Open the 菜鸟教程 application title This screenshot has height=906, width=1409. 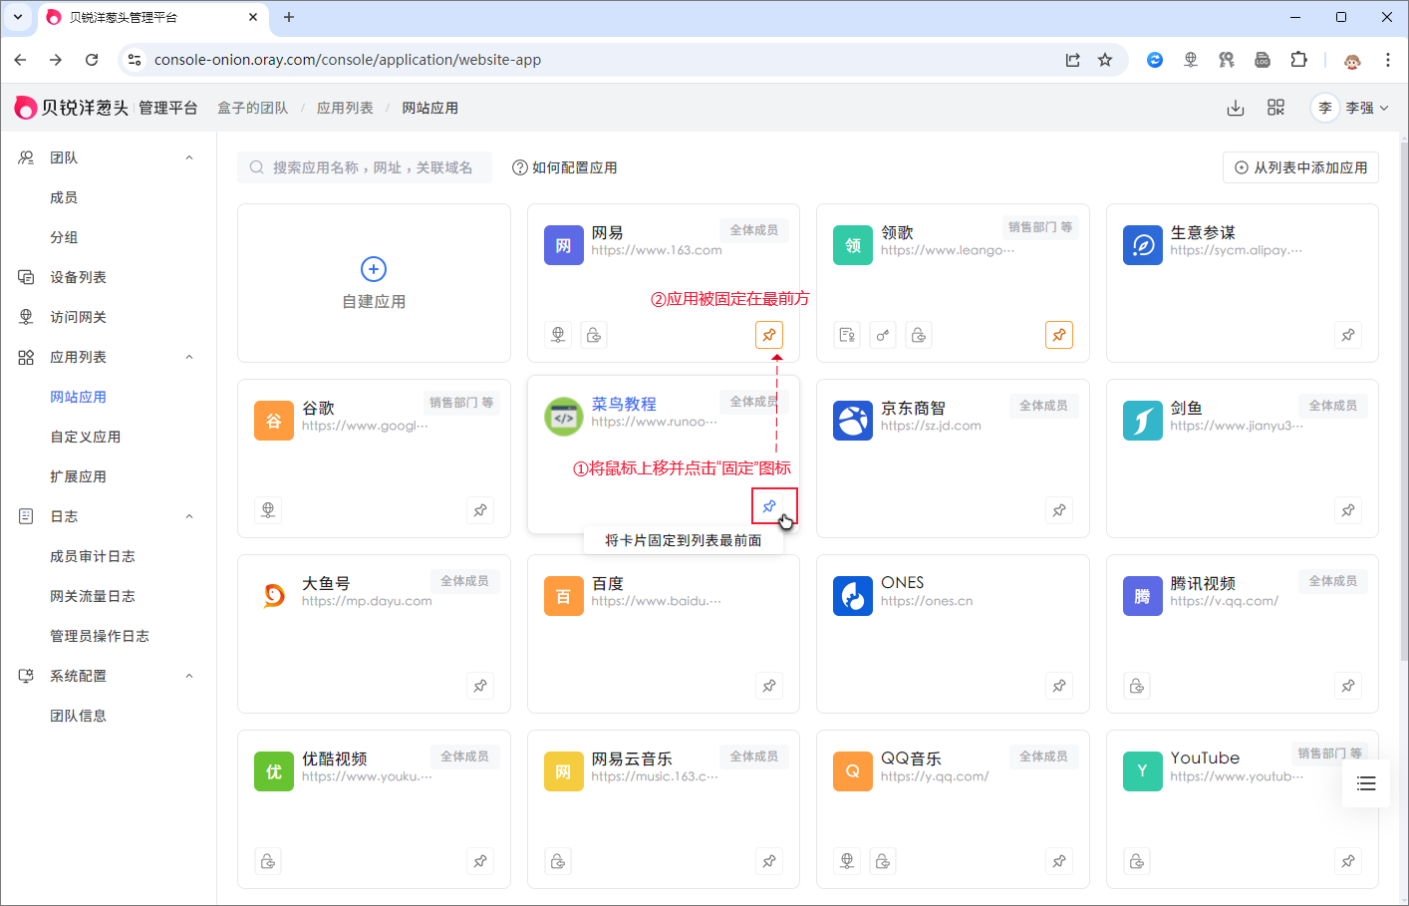tap(624, 404)
